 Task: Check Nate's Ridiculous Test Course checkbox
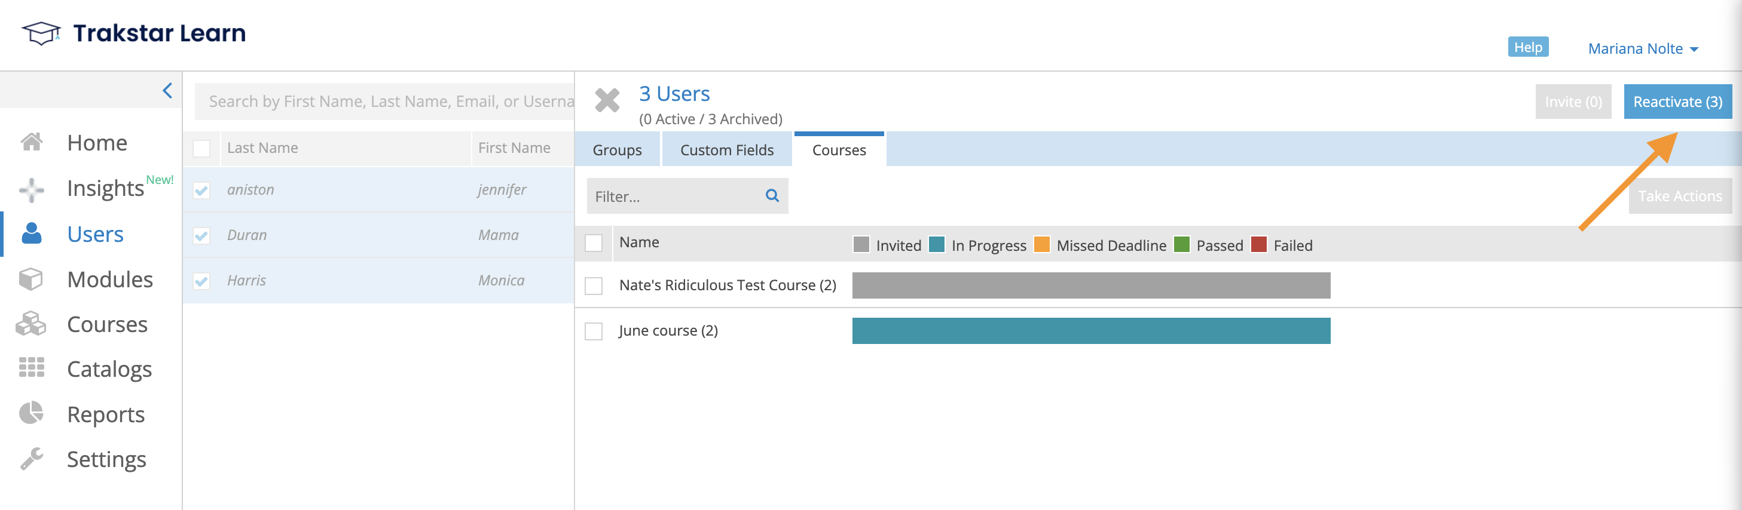[593, 285]
